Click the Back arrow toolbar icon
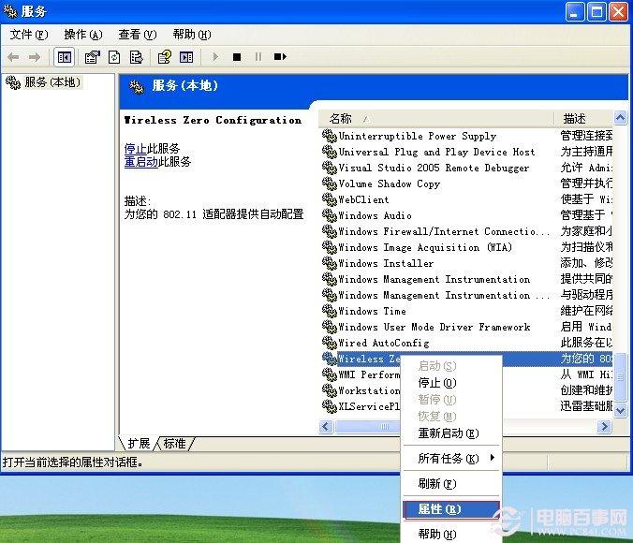Screen dimensions: 633x543 click(x=13, y=57)
